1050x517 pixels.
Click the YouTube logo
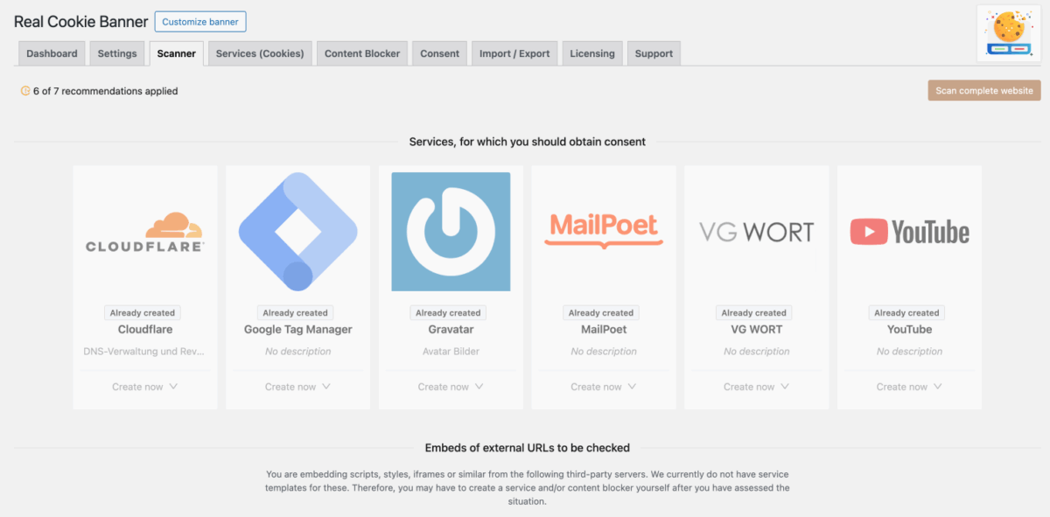point(909,232)
